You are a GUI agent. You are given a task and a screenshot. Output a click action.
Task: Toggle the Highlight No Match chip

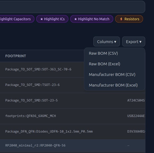92,19
